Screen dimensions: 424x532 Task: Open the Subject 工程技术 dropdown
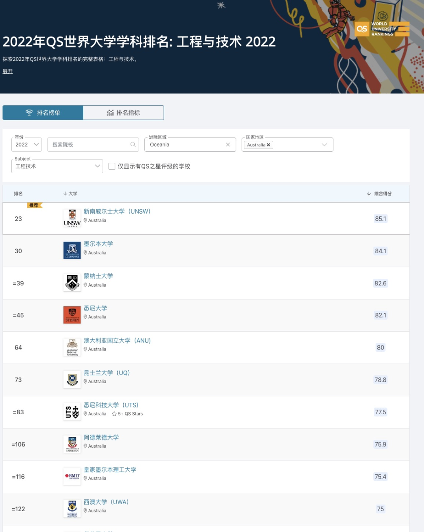[x=57, y=166]
